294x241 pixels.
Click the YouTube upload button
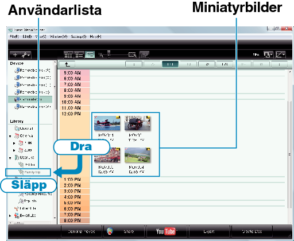click(166, 231)
